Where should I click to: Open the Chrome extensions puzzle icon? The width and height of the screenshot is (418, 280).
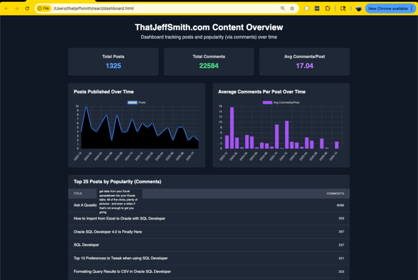pyautogui.click(x=327, y=9)
